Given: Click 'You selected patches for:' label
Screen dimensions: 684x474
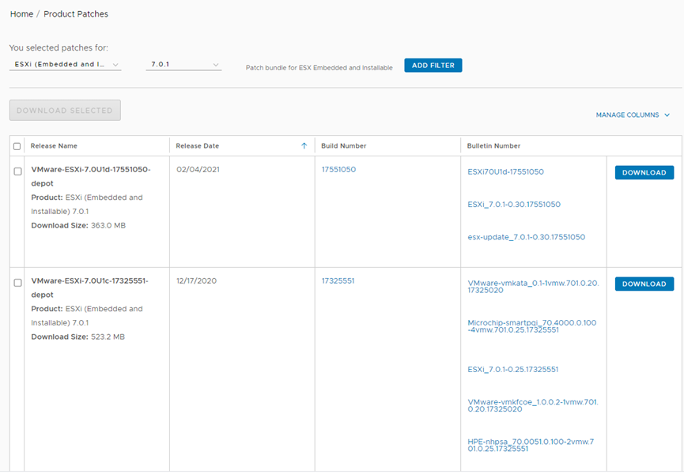Looking at the screenshot, I should point(59,48).
